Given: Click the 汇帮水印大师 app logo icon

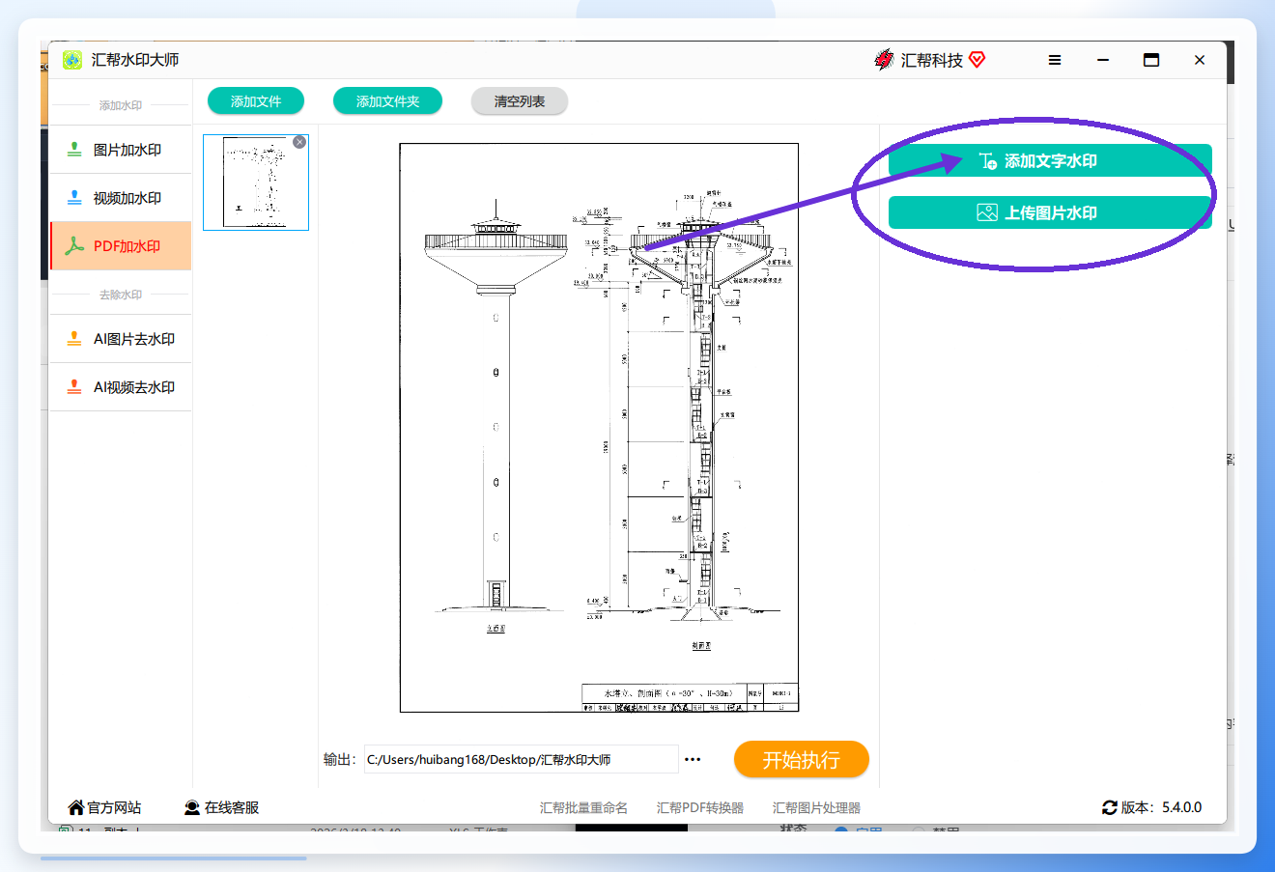Looking at the screenshot, I should click(x=72, y=60).
